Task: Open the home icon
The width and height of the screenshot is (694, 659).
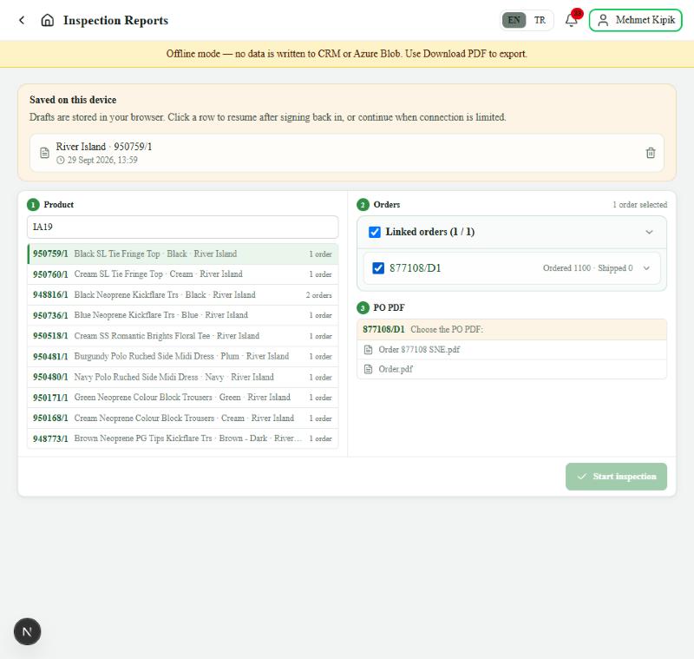Action: click(x=48, y=20)
